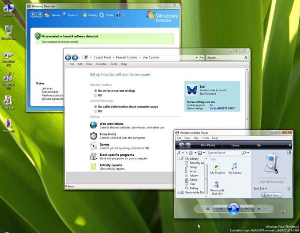Open My Library music note icon

(x=235, y=168)
